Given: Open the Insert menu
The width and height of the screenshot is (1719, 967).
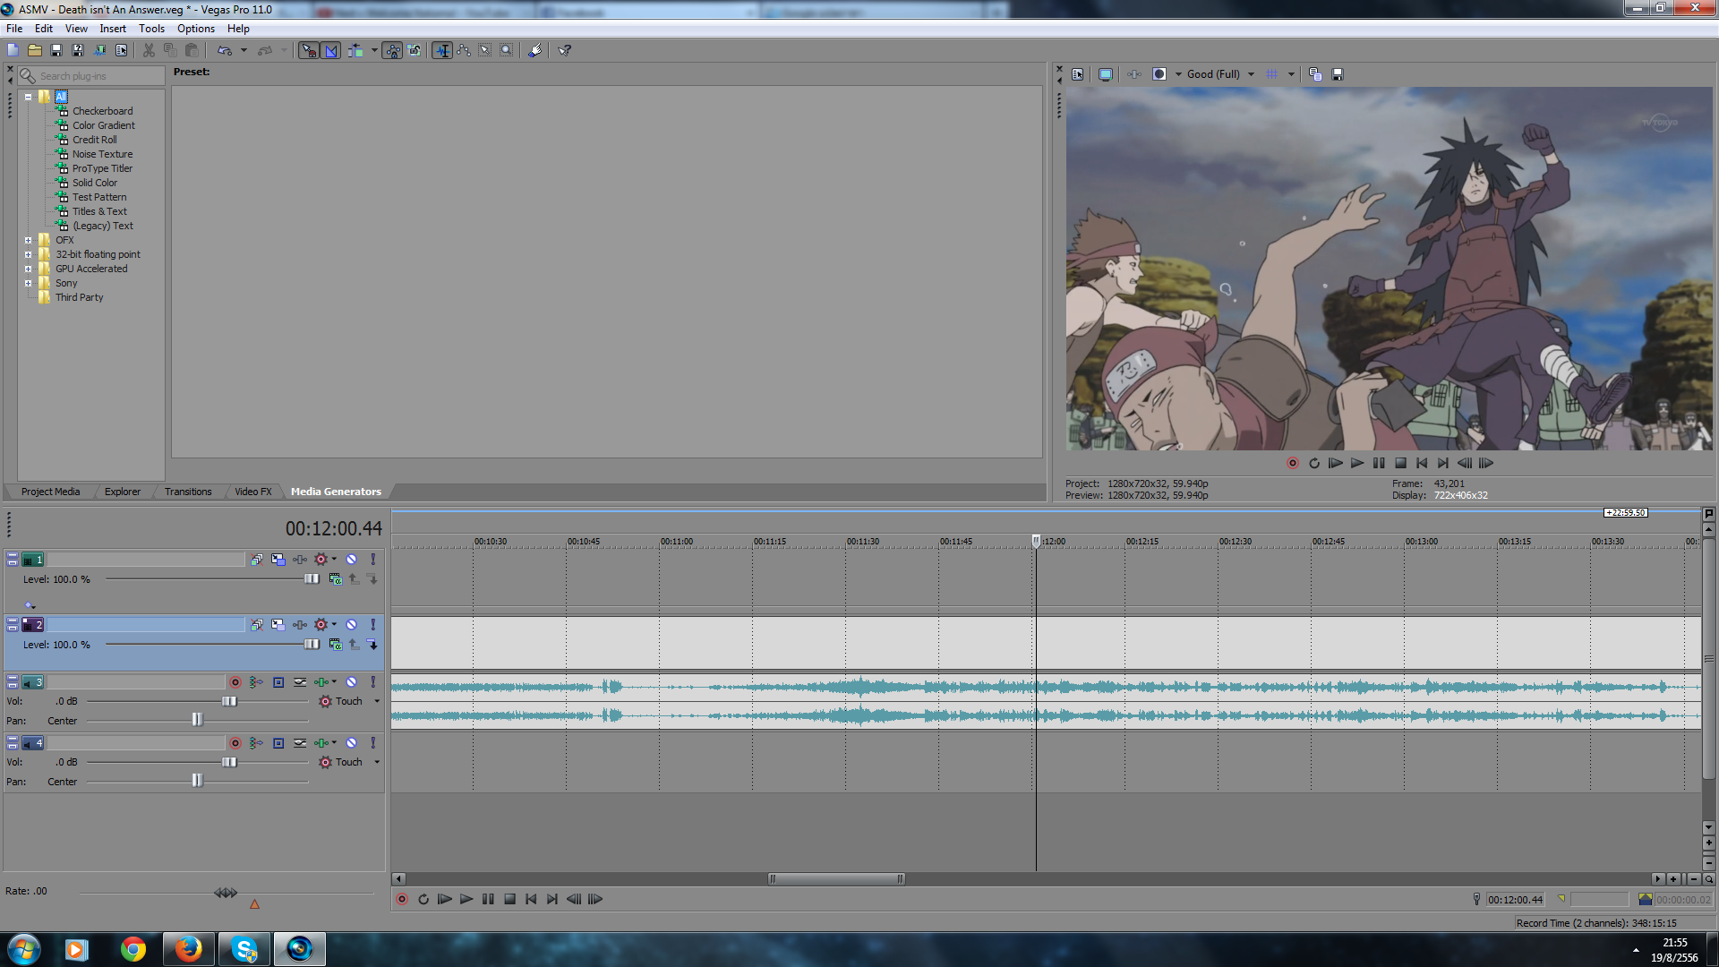Looking at the screenshot, I should pyautogui.click(x=113, y=29).
